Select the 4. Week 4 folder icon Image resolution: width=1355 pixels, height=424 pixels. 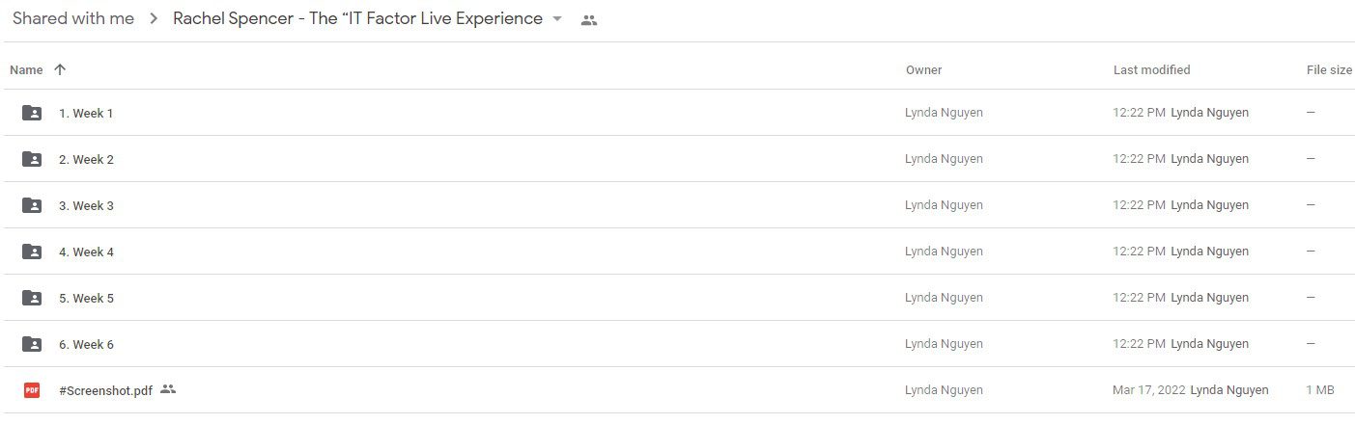32,252
